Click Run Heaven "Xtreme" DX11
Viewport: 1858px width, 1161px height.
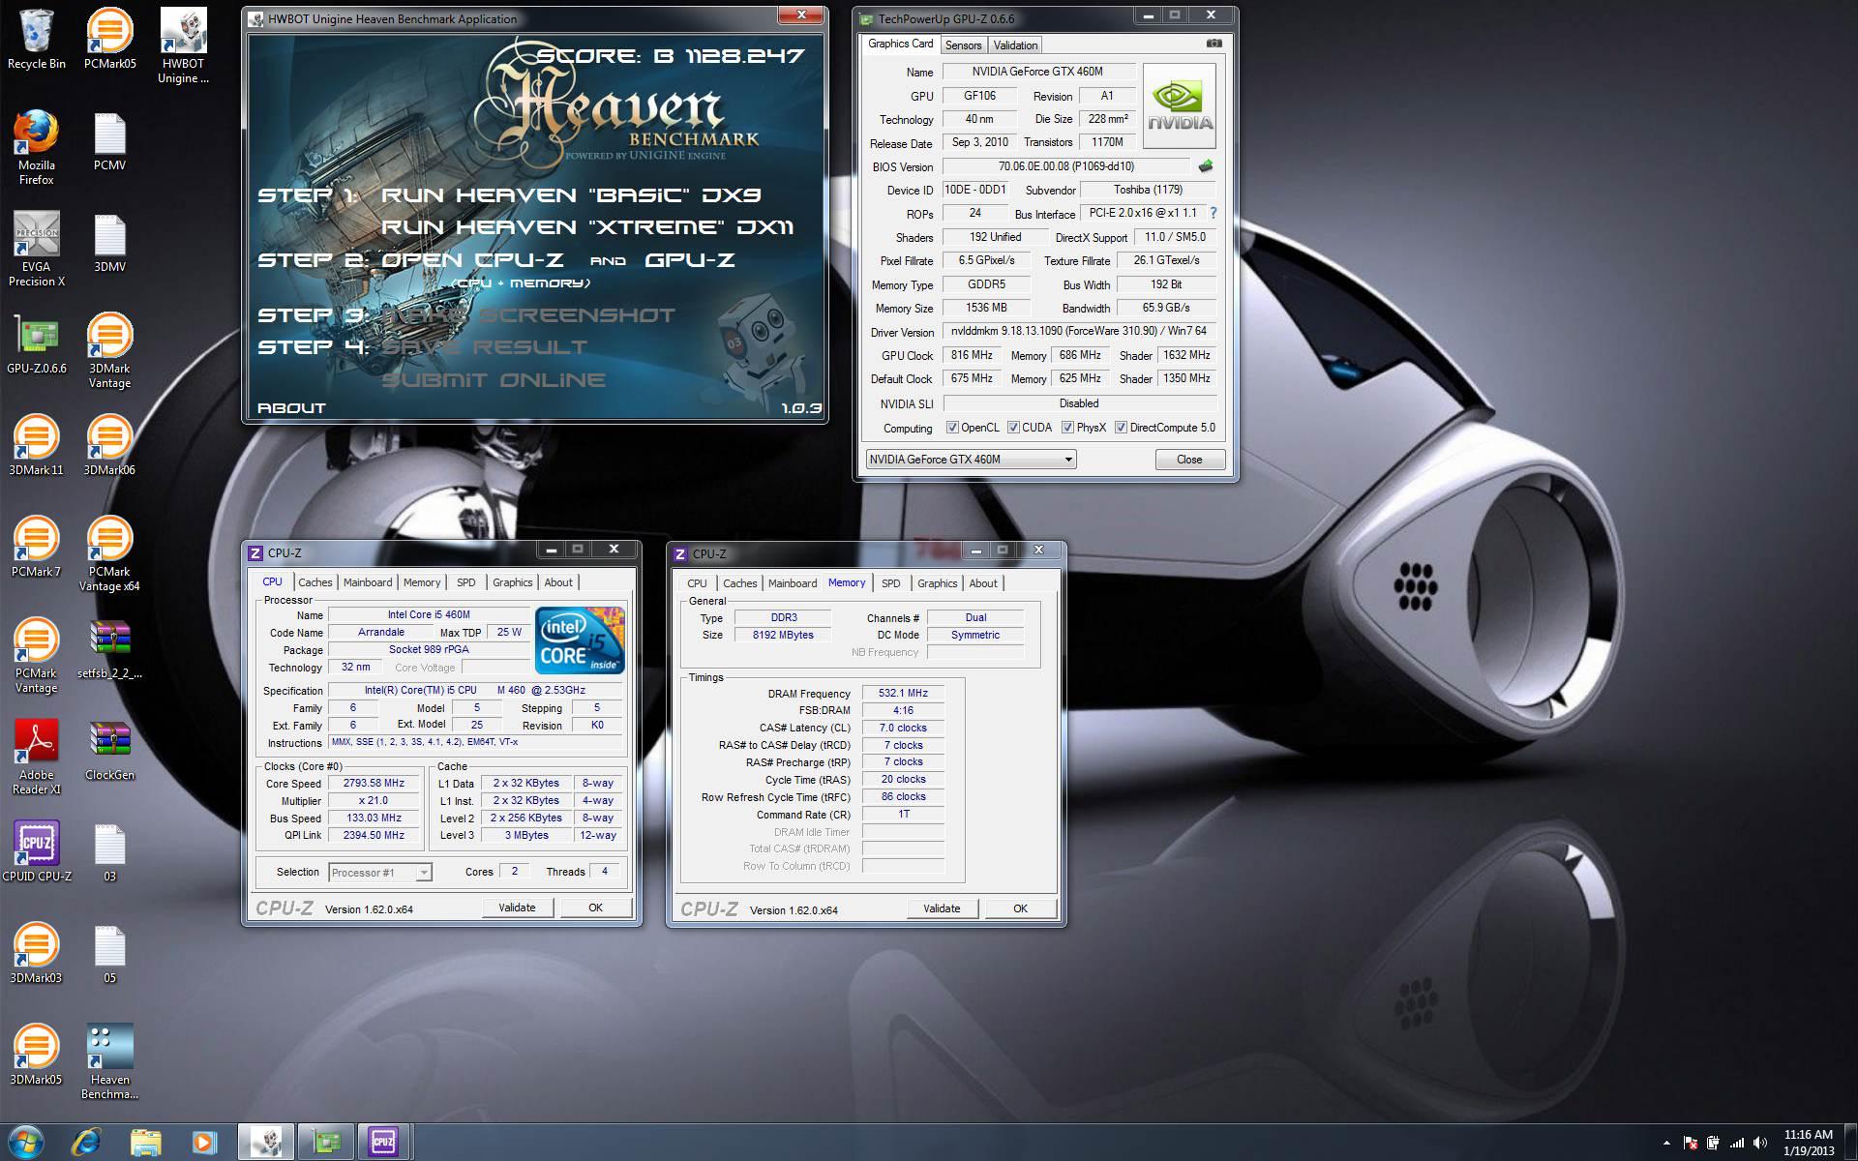click(x=587, y=227)
